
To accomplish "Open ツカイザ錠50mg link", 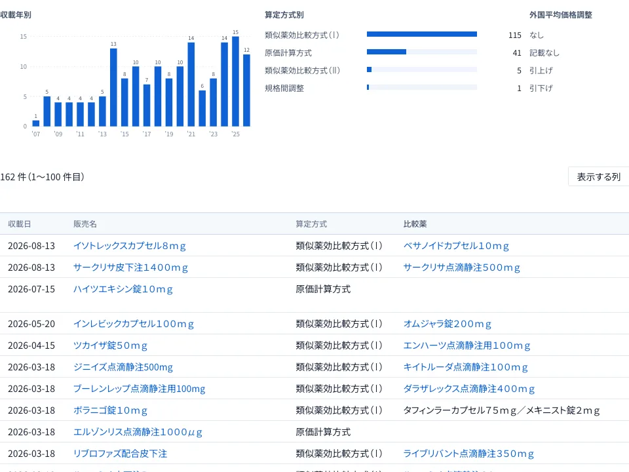I will (x=110, y=345).
